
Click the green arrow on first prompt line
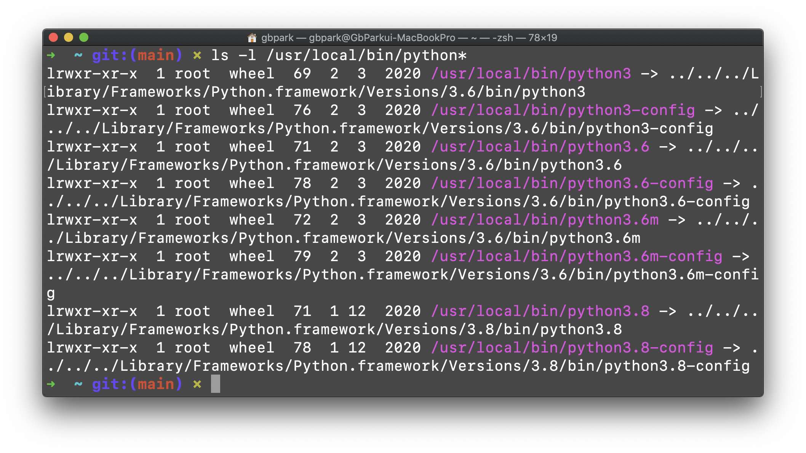point(51,56)
